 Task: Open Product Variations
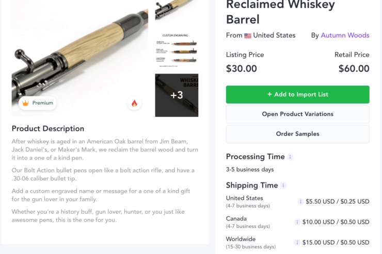point(297,114)
